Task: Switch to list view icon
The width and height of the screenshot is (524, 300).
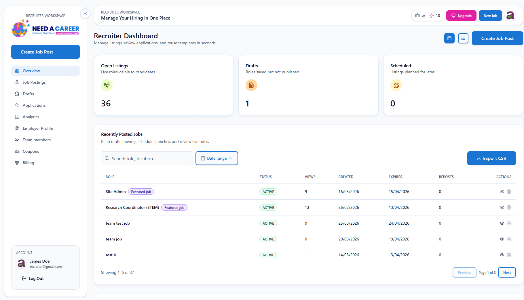Action: [x=463, y=38]
